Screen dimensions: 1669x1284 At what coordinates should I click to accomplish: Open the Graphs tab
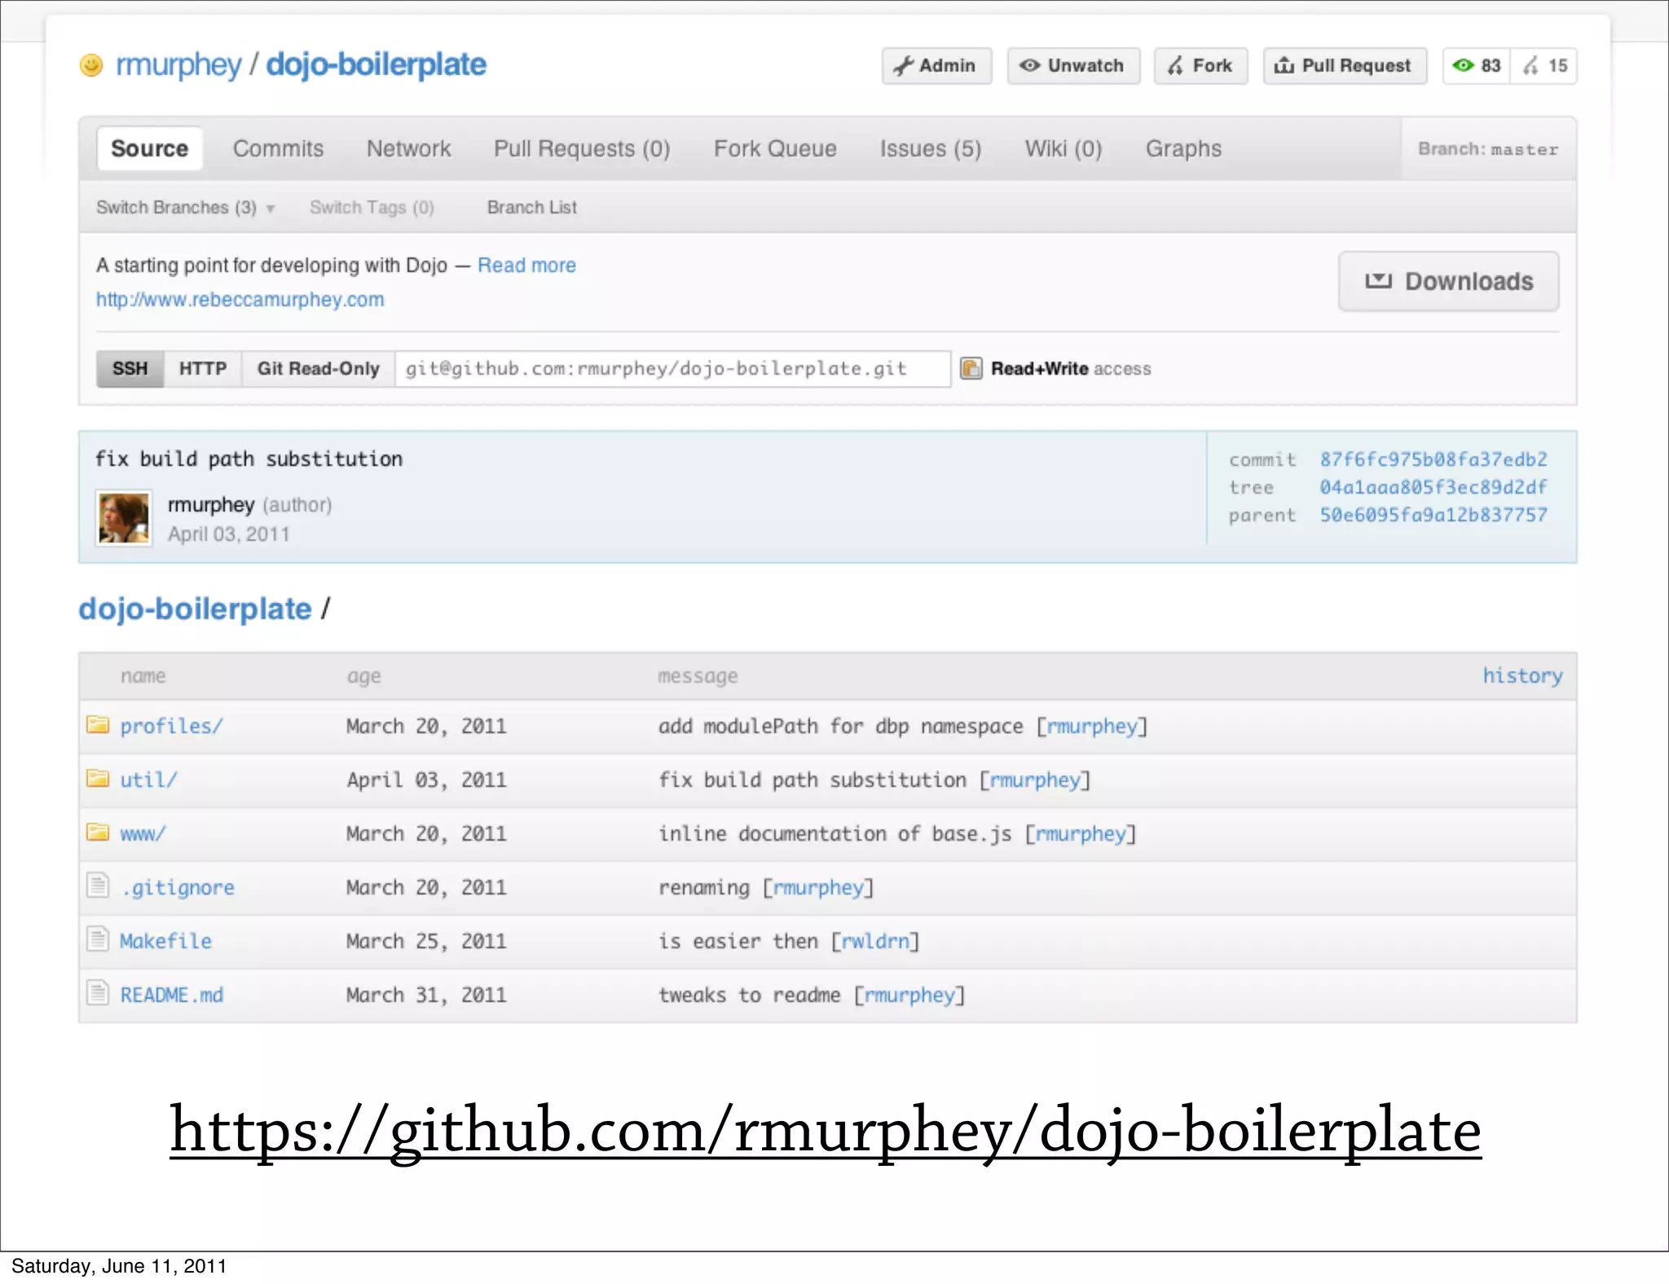1183,149
